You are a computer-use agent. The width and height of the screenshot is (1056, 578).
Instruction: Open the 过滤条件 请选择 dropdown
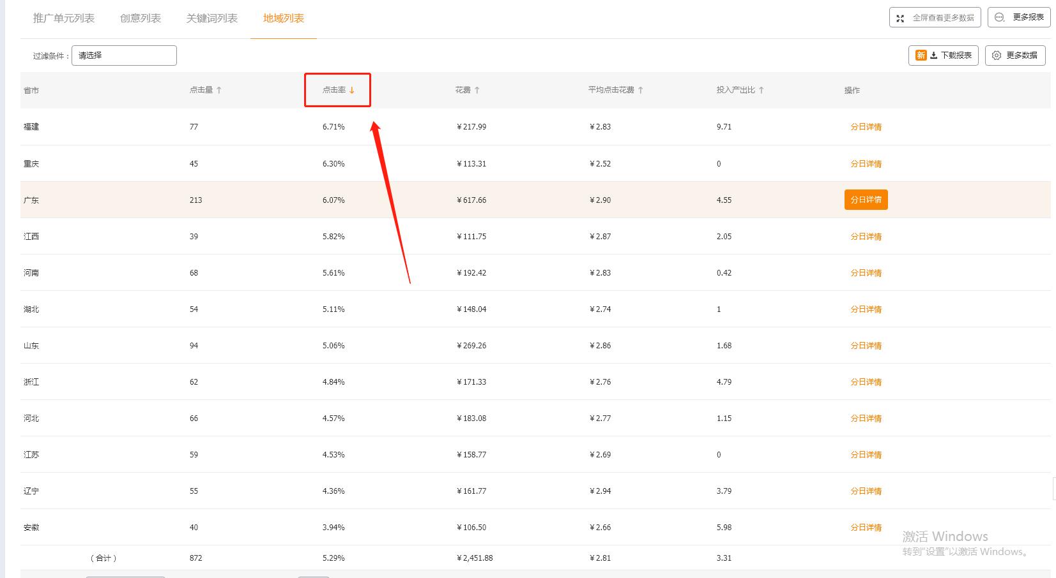[124, 56]
